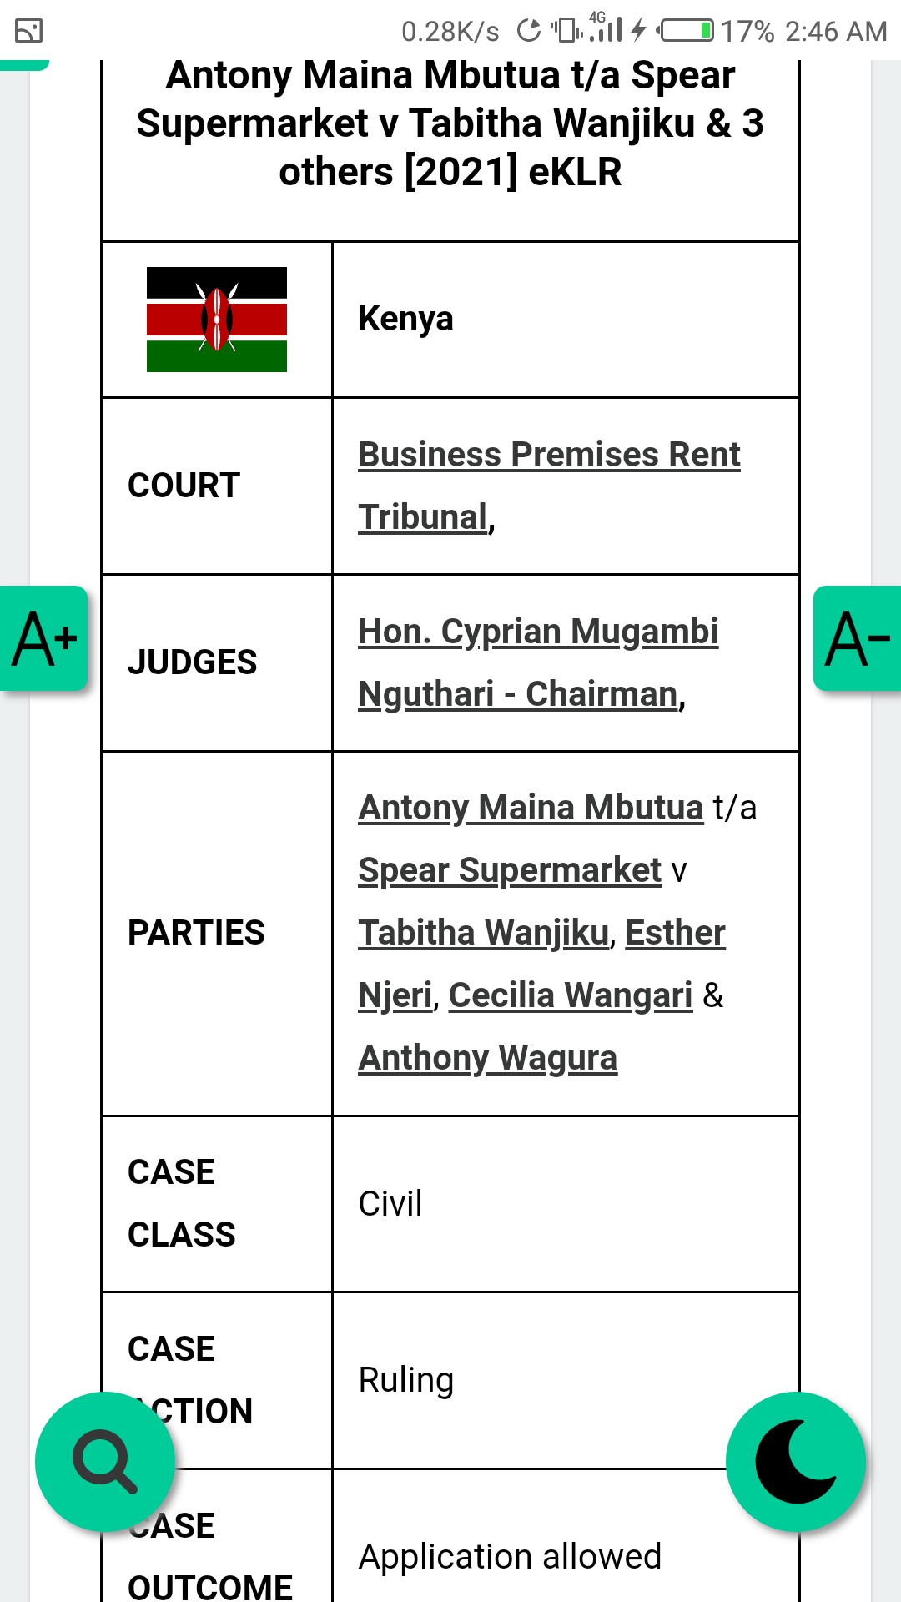Tap the screenshot icon in status bar

[x=29, y=32]
